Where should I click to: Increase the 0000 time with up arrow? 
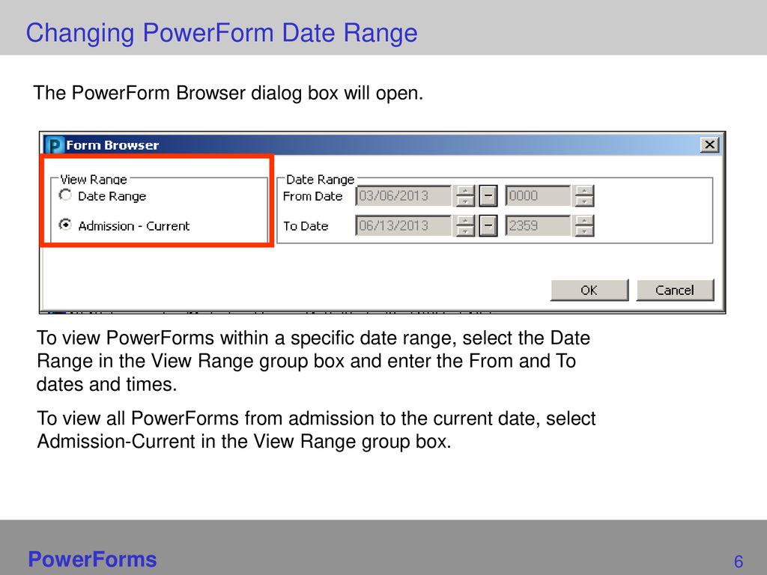[x=584, y=191]
